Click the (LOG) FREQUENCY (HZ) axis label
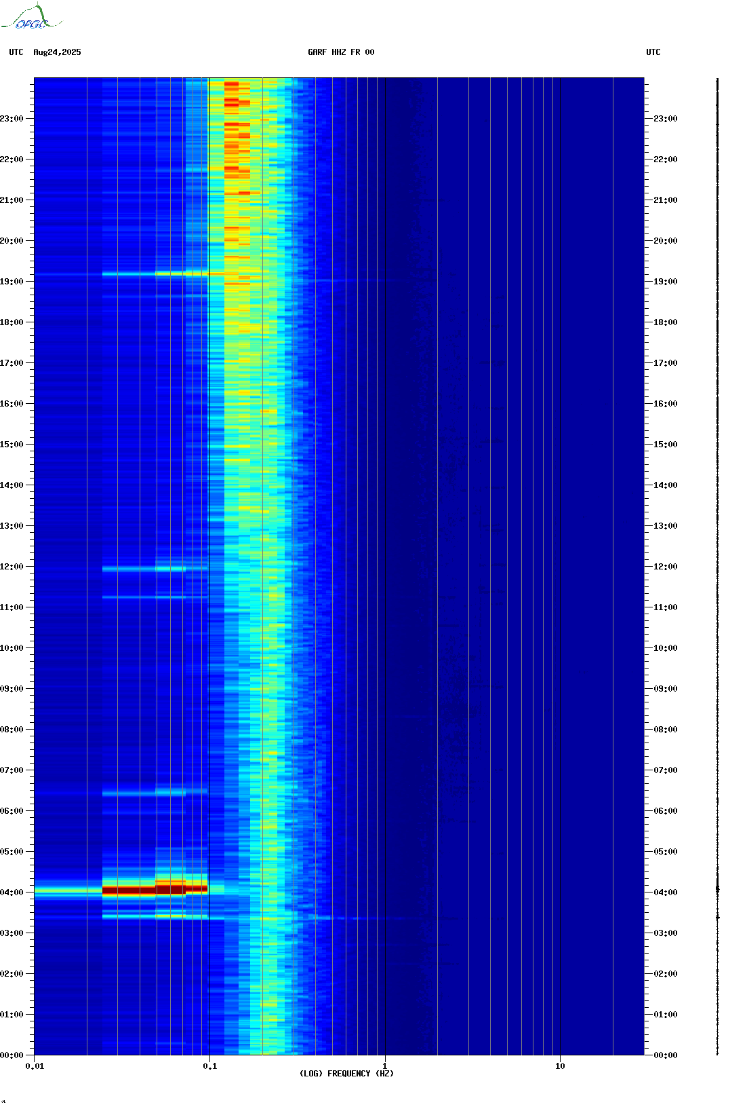Image resolution: width=747 pixels, height=1109 pixels. [x=346, y=1074]
